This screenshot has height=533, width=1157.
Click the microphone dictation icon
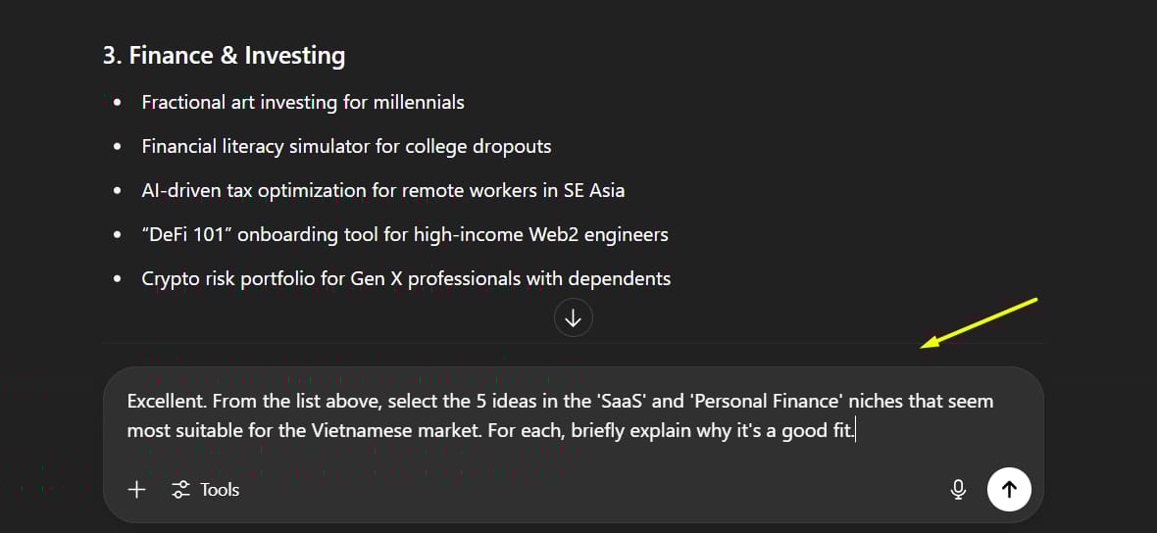[959, 490]
